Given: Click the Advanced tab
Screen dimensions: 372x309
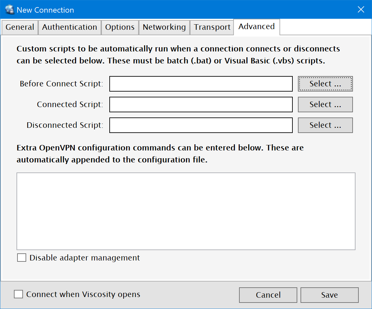Looking at the screenshot, I should (x=257, y=27).
